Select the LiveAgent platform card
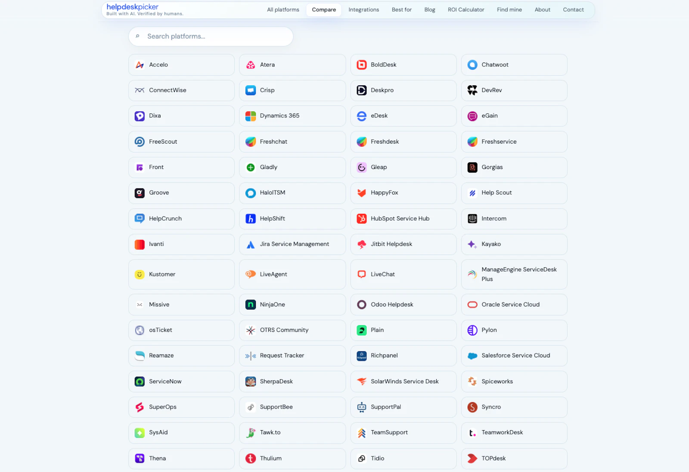689x472 pixels. (x=292, y=274)
